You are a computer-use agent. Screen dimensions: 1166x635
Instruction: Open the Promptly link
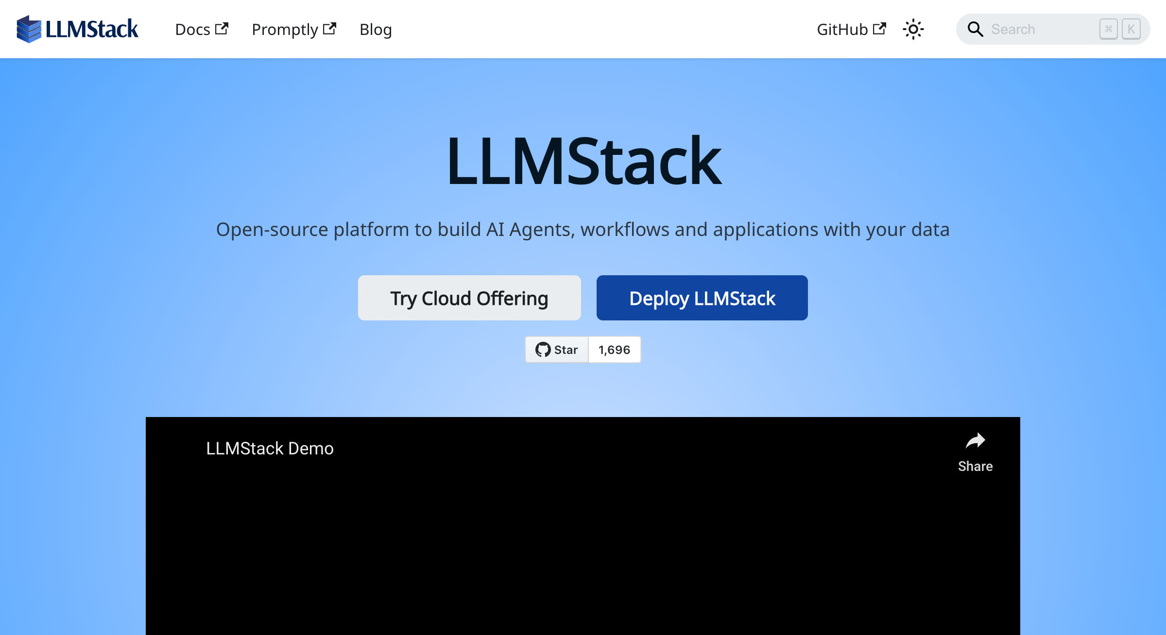285,29
